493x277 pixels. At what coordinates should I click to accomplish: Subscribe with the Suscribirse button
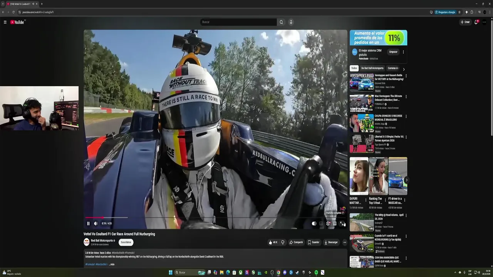[x=126, y=242]
